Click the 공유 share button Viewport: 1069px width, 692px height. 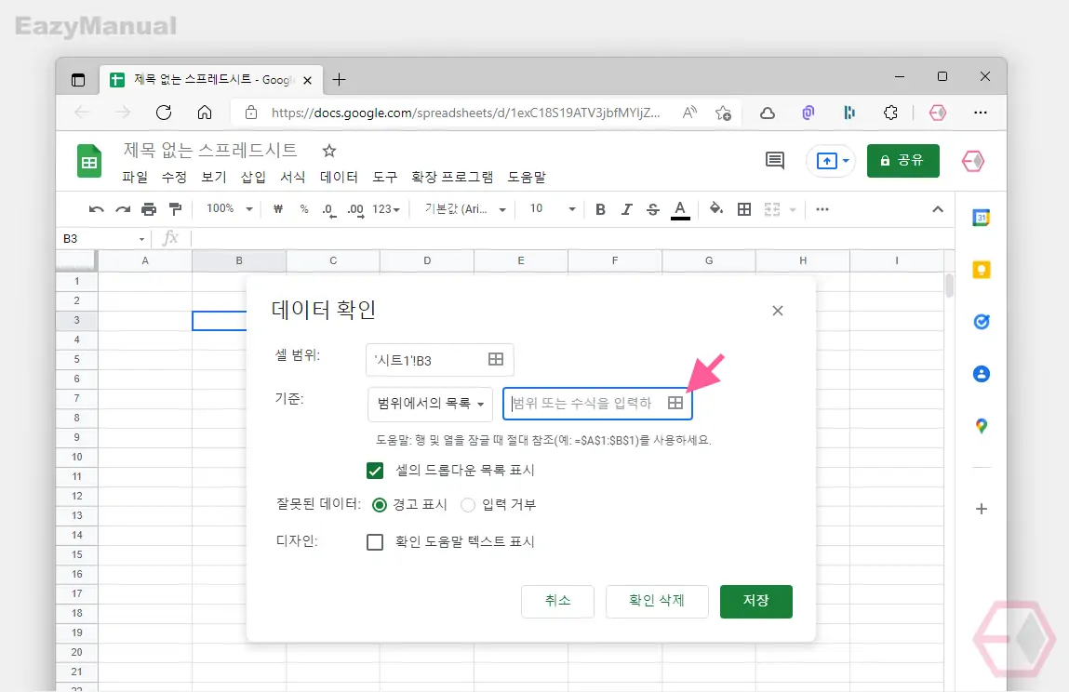coord(903,161)
